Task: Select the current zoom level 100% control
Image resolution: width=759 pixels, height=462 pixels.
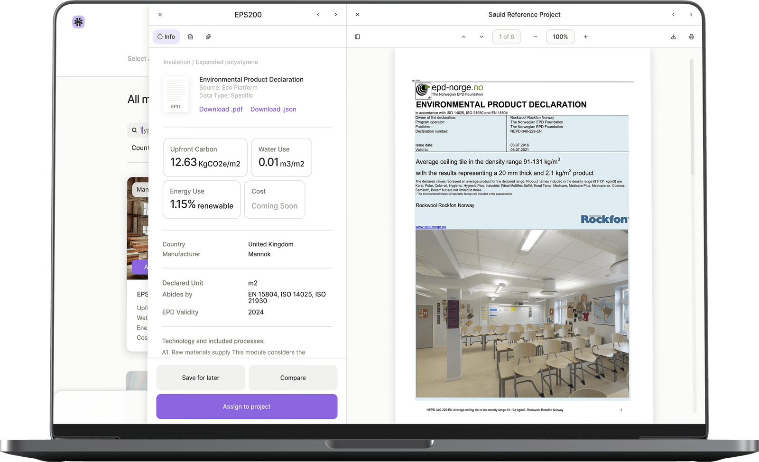Action: [x=560, y=37]
